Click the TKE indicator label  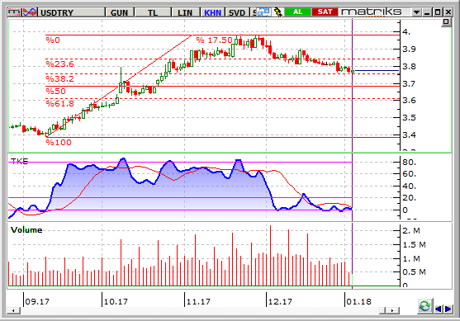pos(19,162)
